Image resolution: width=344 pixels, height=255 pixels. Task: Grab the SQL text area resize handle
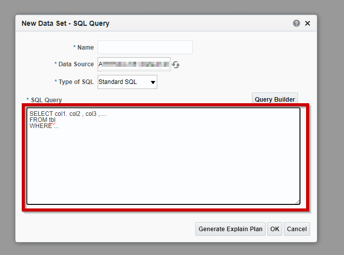point(297,201)
